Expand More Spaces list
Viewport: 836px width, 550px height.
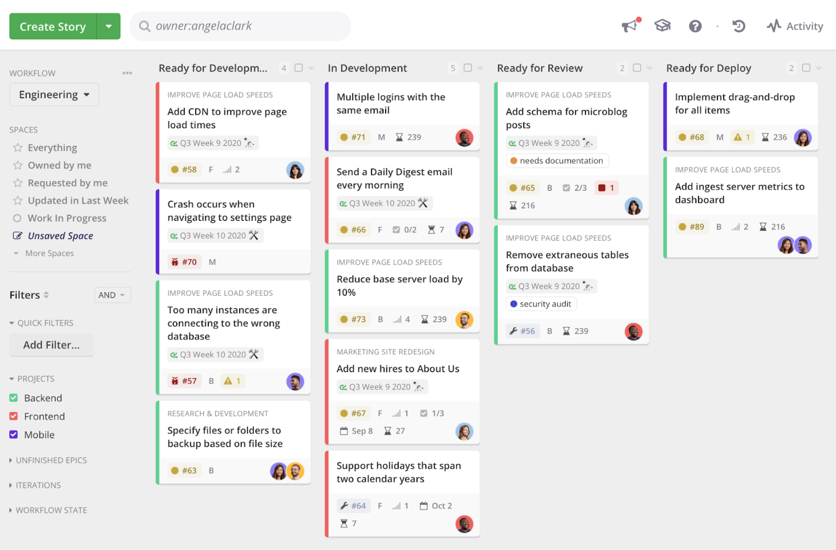[x=44, y=253]
